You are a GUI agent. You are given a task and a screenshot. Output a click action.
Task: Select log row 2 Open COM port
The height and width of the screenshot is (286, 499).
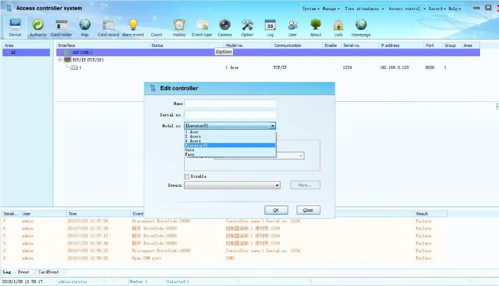click(x=225, y=258)
